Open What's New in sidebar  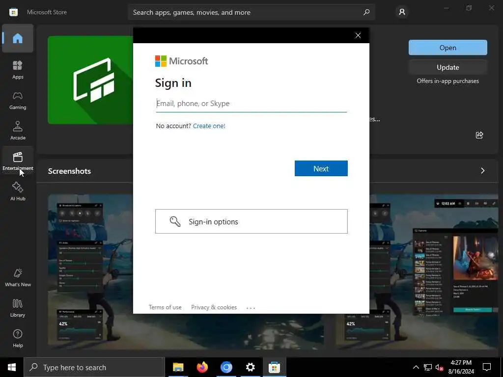18,277
